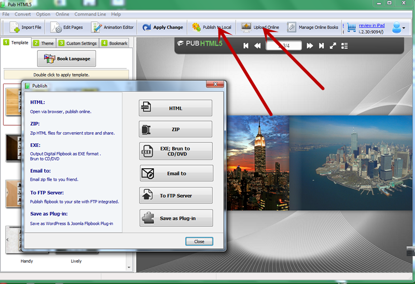Screen dimensions: 415x284
Task: Switch to the Template tab
Action: [x=16, y=43]
